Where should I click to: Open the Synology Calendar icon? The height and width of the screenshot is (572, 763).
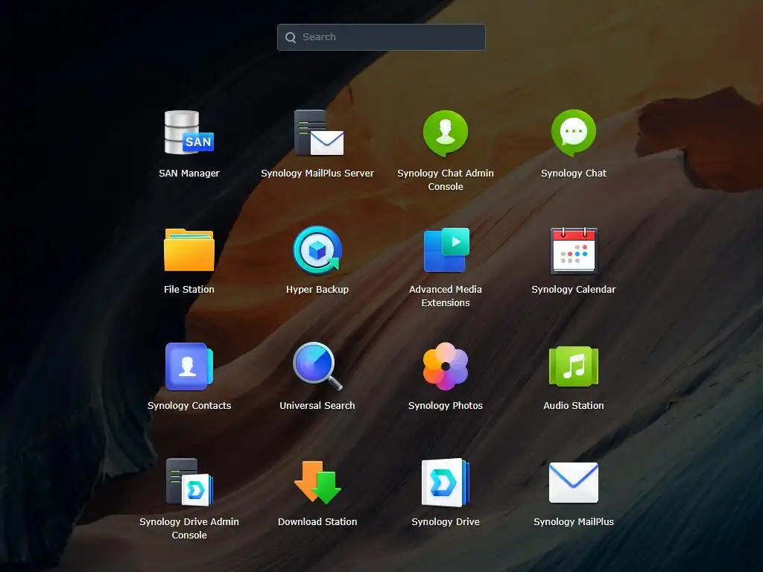pos(574,250)
